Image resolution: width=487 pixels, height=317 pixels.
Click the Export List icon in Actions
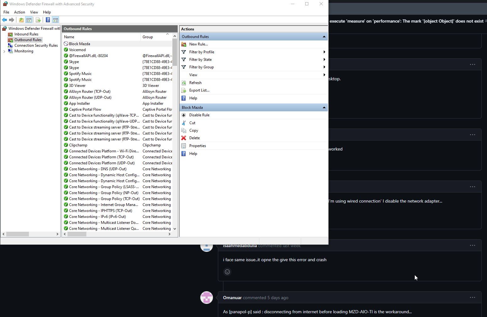point(184,90)
